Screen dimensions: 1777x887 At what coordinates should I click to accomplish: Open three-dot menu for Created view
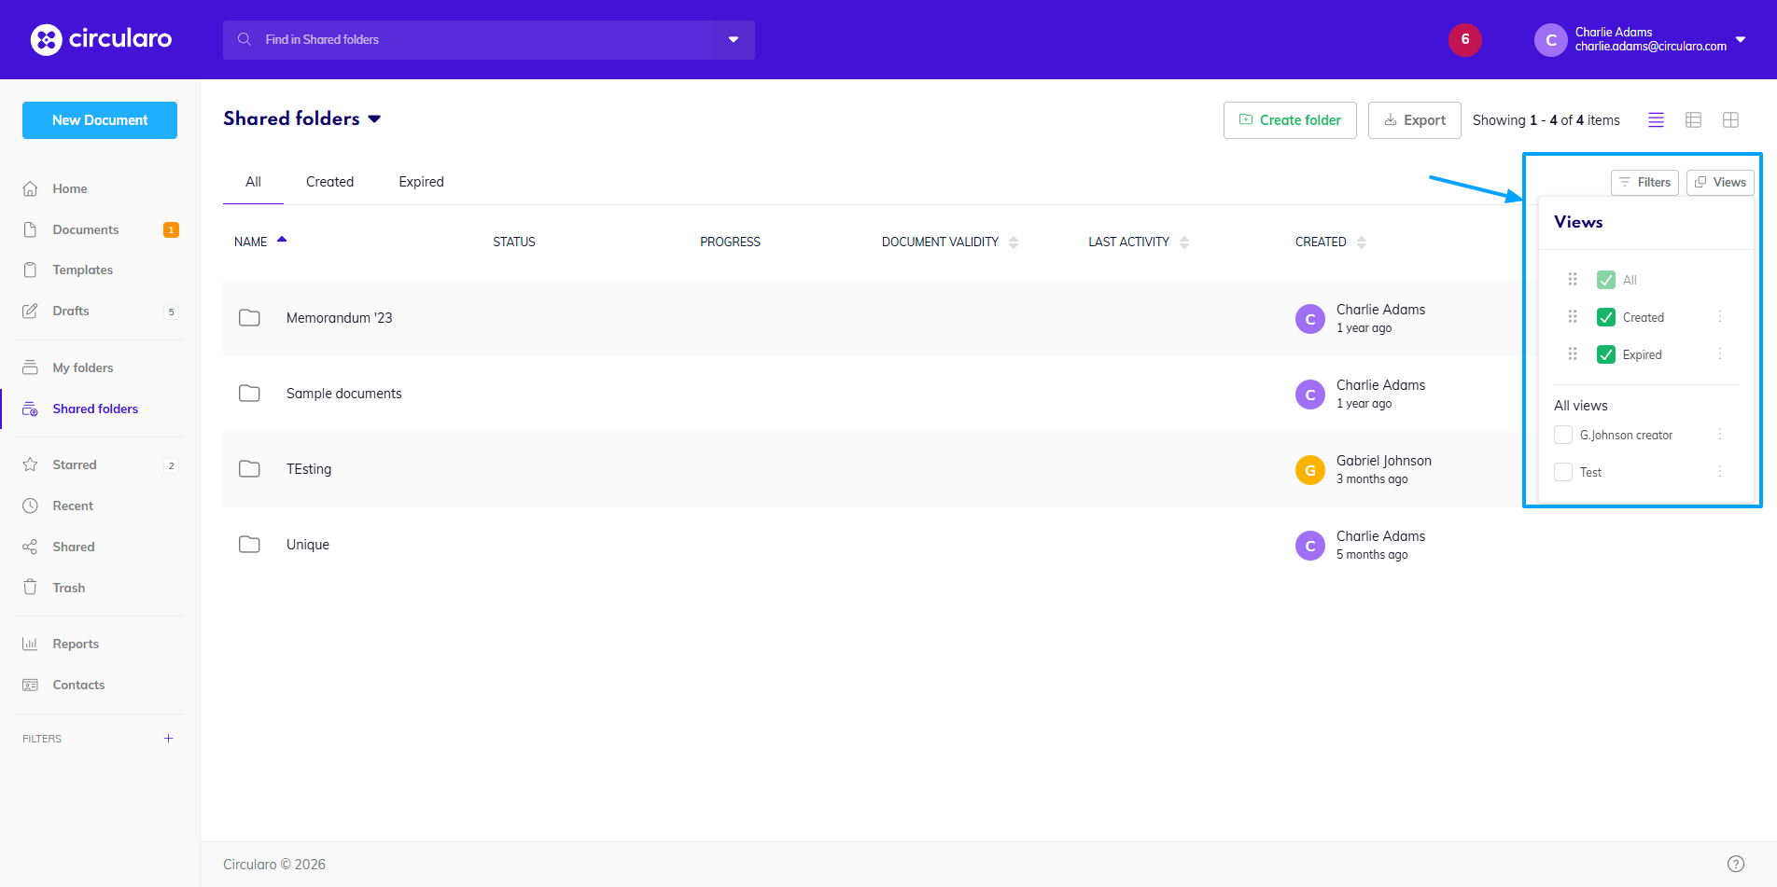coord(1720,317)
